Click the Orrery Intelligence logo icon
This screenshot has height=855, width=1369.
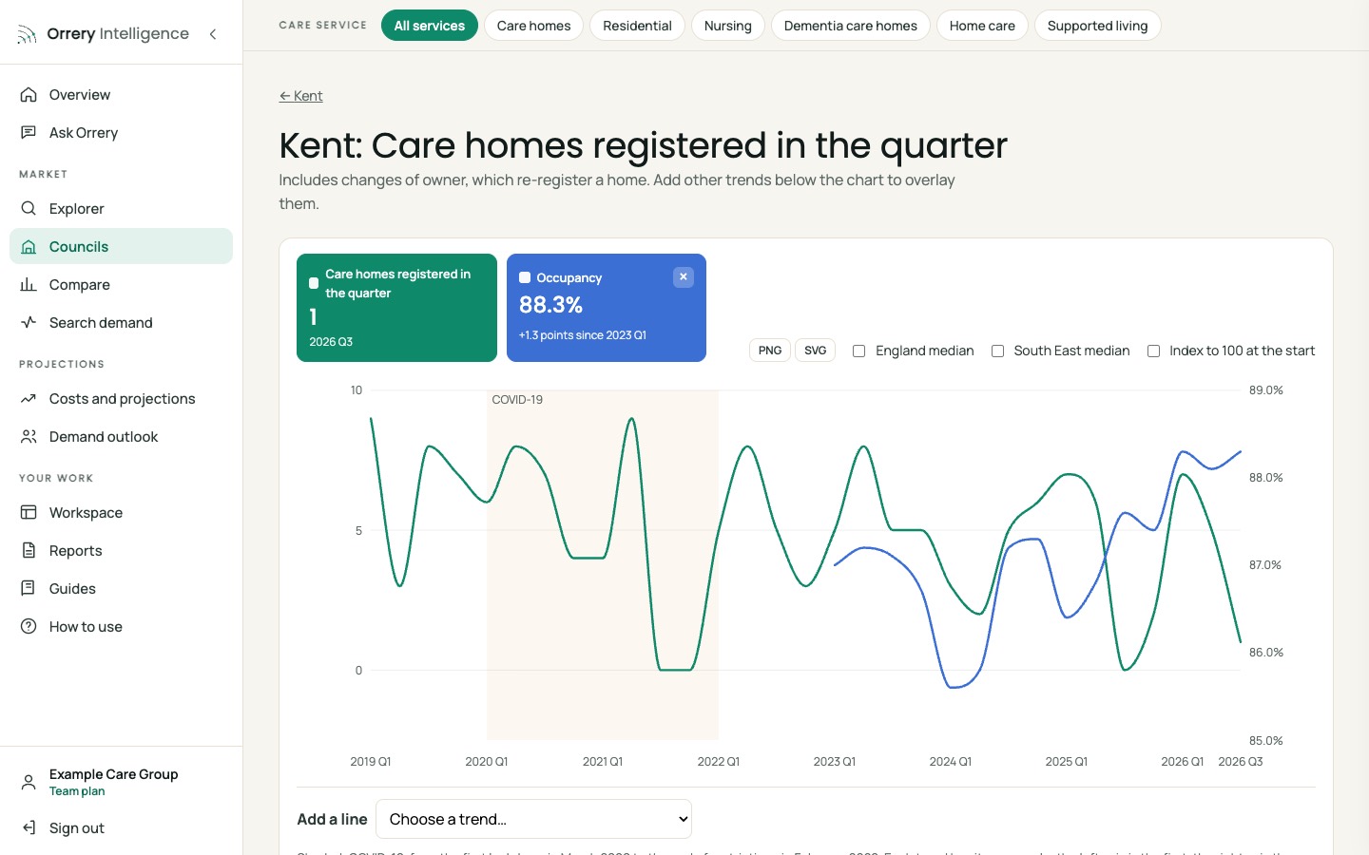[x=28, y=34]
